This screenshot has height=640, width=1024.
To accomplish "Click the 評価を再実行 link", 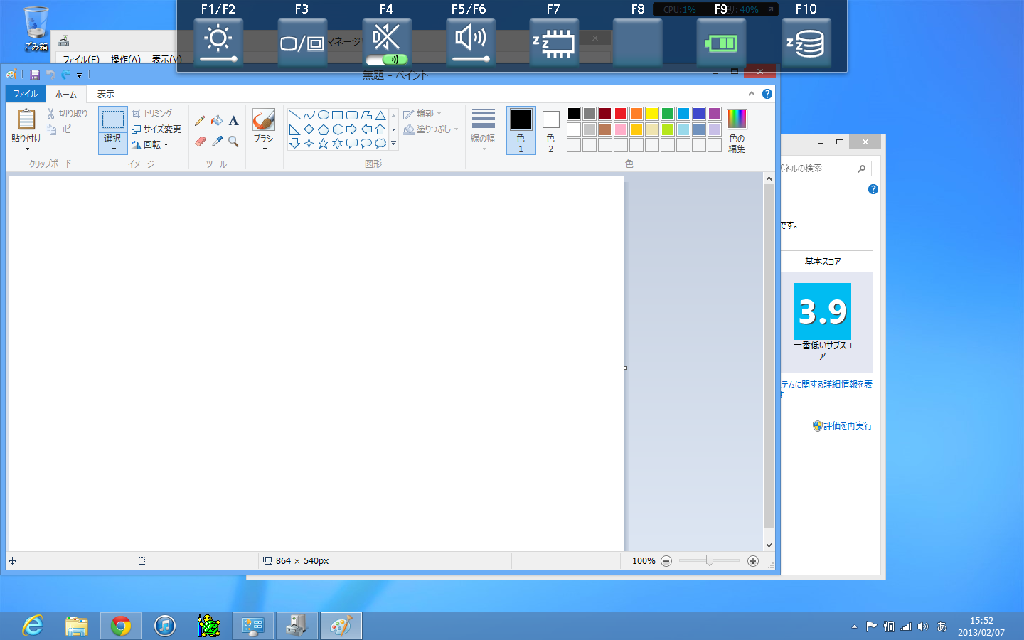I will click(847, 426).
